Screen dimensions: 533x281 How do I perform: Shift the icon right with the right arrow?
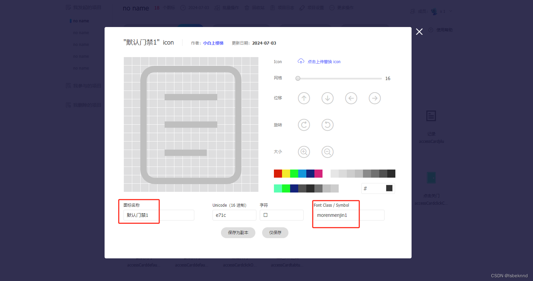click(375, 98)
